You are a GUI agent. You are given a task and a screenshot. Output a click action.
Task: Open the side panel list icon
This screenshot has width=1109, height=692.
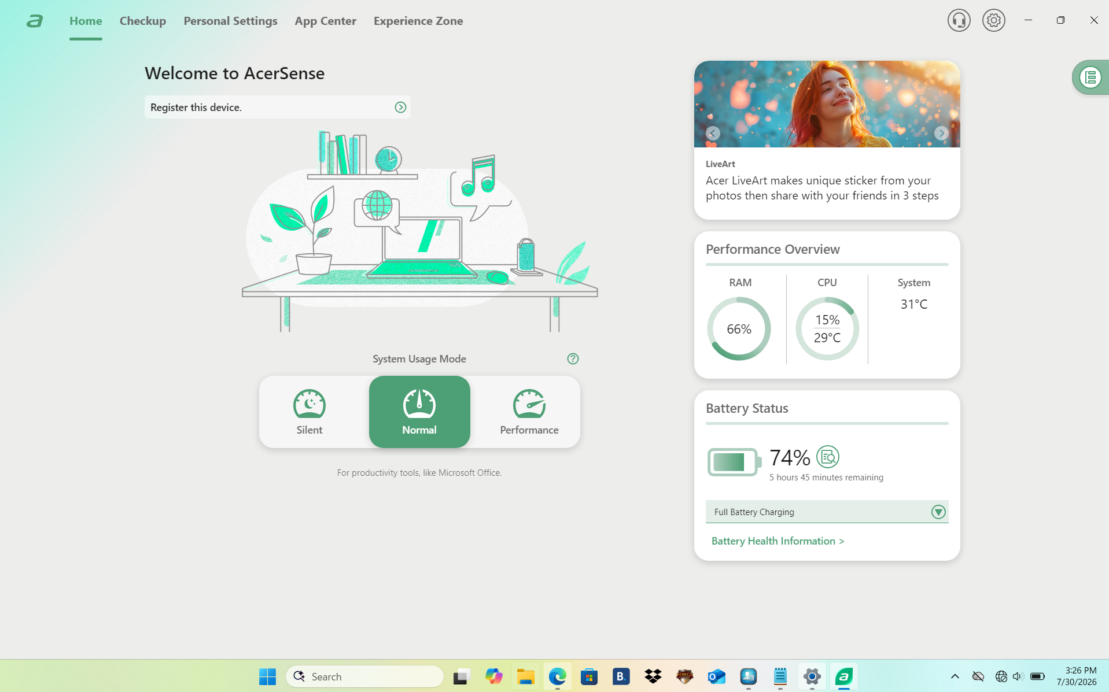(1090, 77)
